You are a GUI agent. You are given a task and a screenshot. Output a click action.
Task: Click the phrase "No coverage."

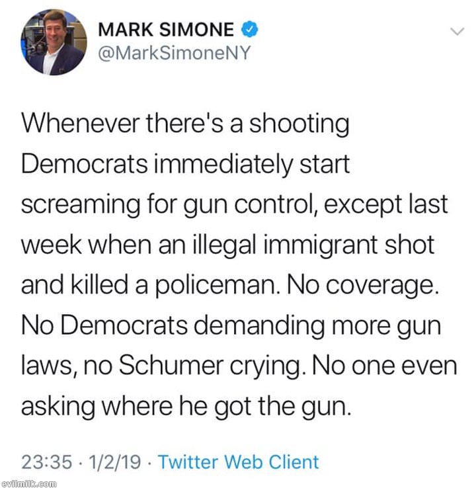point(363,284)
